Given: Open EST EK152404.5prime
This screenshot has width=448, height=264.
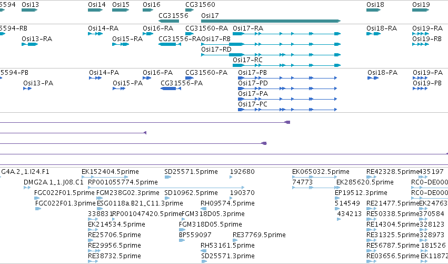Looking at the screenshot, I should pos(105,178).
